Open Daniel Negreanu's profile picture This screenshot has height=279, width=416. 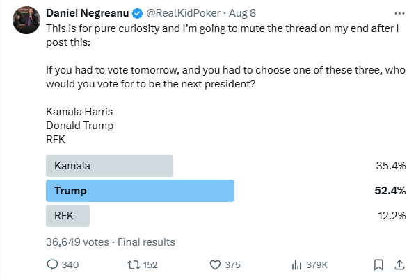pyautogui.click(x=26, y=20)
